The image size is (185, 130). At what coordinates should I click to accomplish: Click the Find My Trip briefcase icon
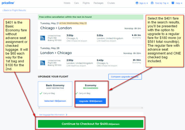click(152, 3)
